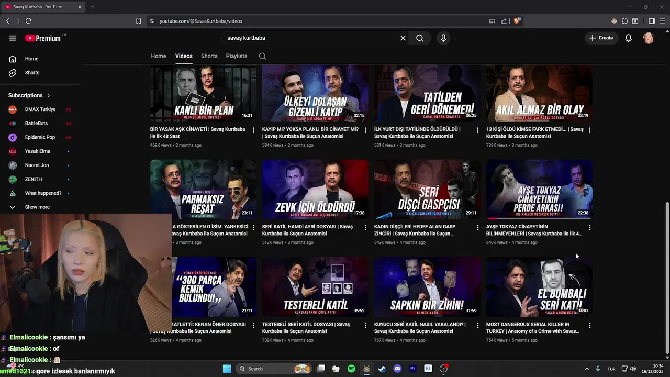This screenshot has width=670, height=377.
Task: Open more options for KUYUCU SERİ KATİL
Action: click(477, 325)
